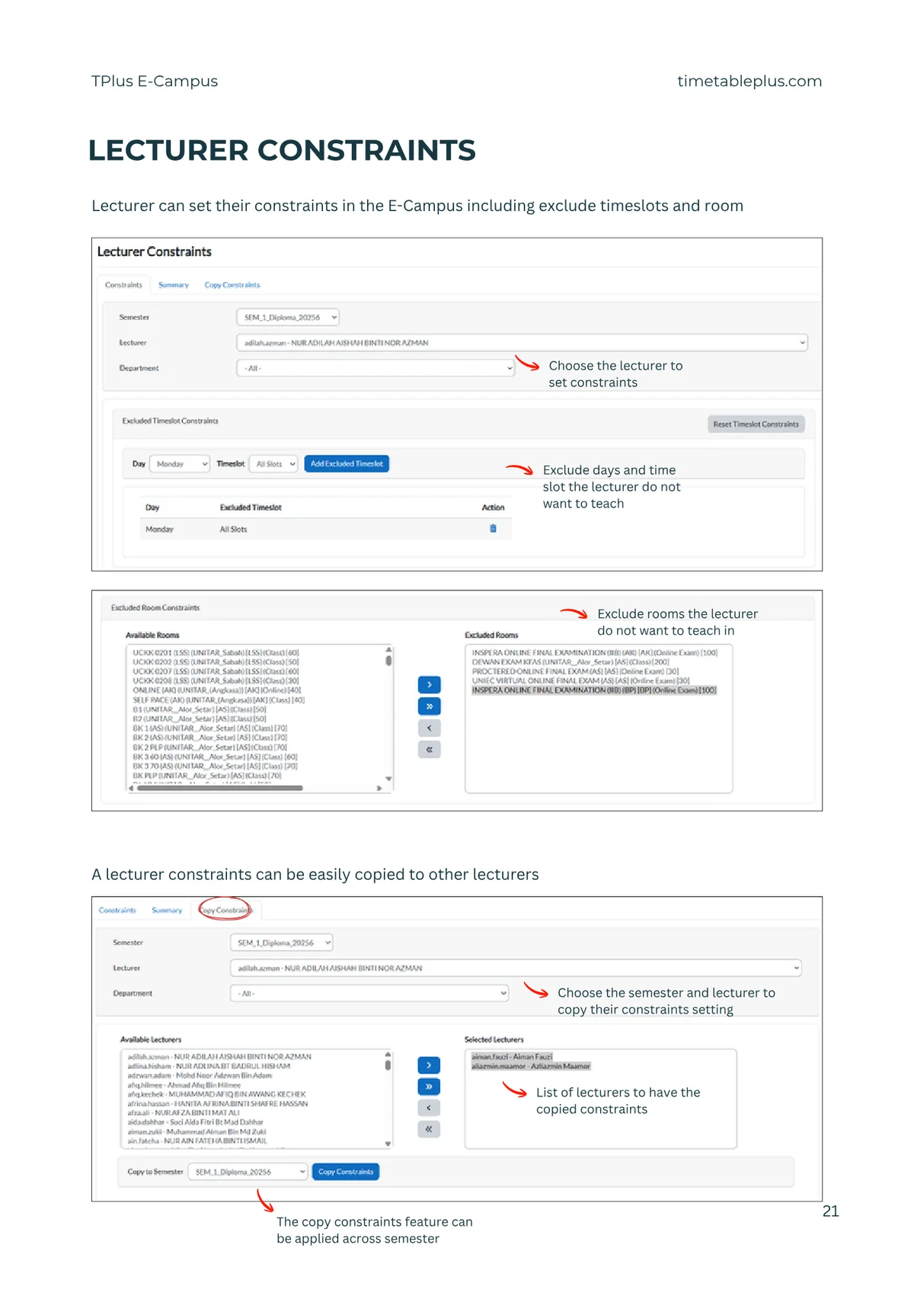The width and height of the screenshot is (914, 1293).
Task: Delete the Monday All Slots excluded timeslot
Action: click(x=493, y=528)
